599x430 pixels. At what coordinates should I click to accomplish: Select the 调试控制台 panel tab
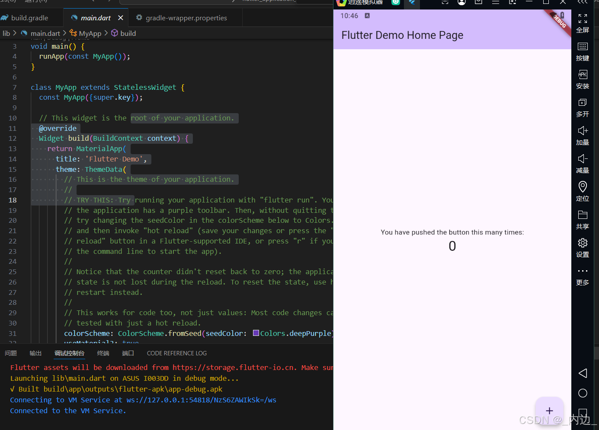(x=69, y=353)
